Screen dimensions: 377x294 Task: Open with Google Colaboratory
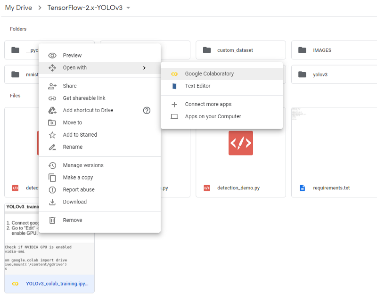click(x=221, y=74)
